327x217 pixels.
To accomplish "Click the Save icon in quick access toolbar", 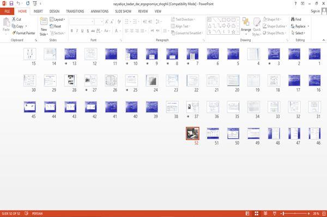I will coord(11,3).
